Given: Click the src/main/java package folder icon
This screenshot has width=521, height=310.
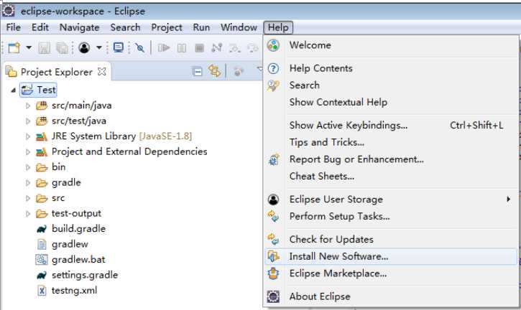Looking at the screenshot, I should [x=42, y=105].
